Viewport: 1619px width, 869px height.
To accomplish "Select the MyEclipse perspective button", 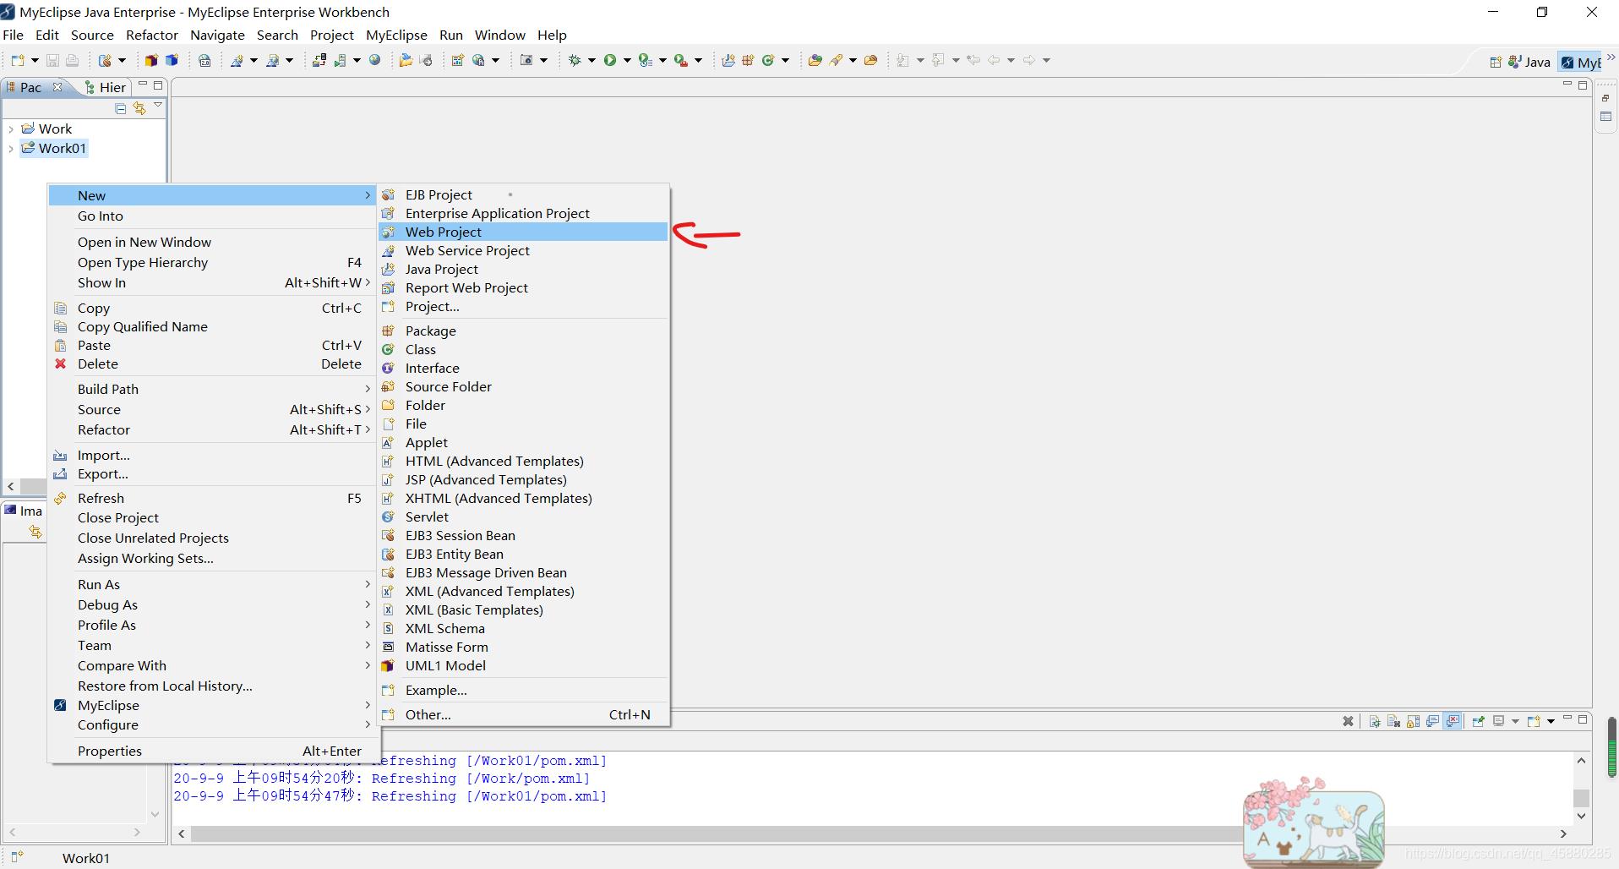I will (1580, 62).
